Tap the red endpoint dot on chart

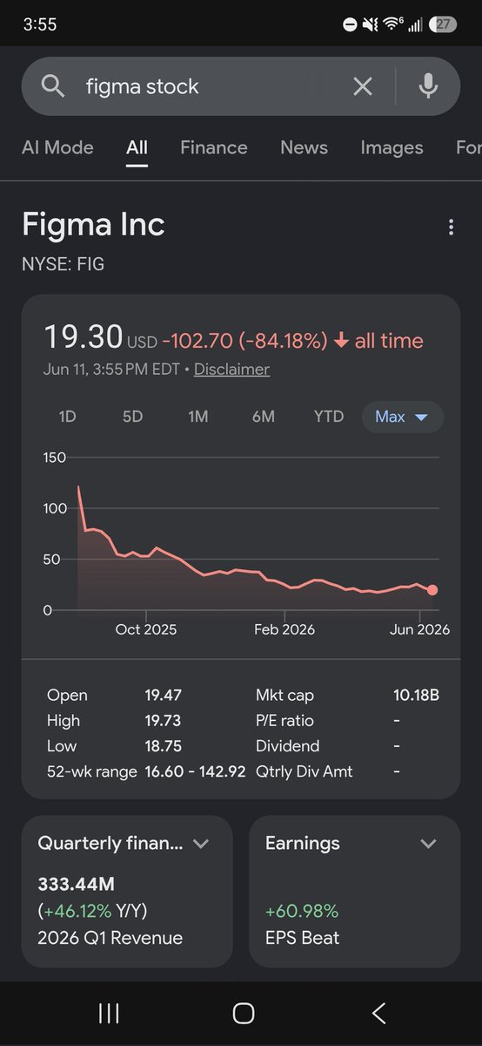point(432,590)
